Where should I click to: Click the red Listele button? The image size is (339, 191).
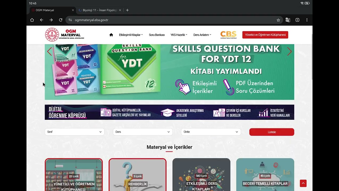pos(272,132)
